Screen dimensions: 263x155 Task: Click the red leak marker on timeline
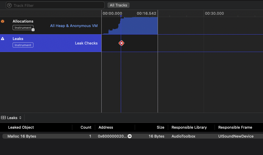click(121, 43)
